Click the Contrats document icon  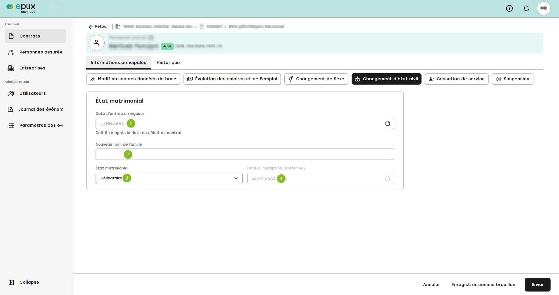11,36
